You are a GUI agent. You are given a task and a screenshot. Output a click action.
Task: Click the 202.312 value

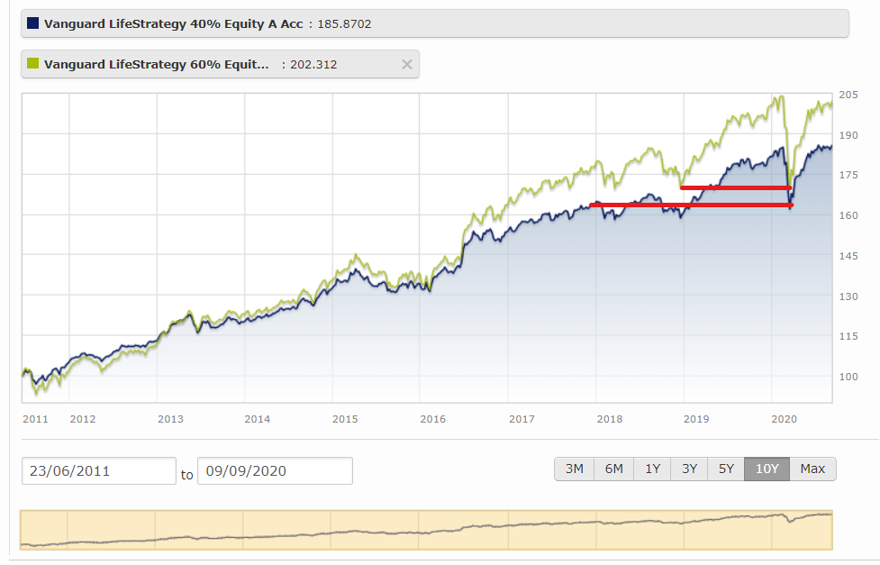313,65
